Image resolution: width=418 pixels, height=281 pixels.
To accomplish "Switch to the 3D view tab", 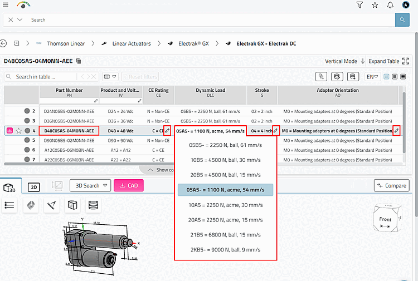I will [x=9, y=188].
